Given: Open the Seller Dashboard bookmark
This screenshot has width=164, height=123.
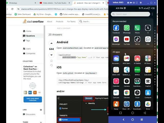Looking at the screenshot, I should pyautogui.click(x=23, y=14).
